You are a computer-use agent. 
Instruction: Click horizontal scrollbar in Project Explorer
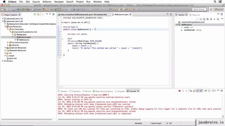[x=27, y=119]
